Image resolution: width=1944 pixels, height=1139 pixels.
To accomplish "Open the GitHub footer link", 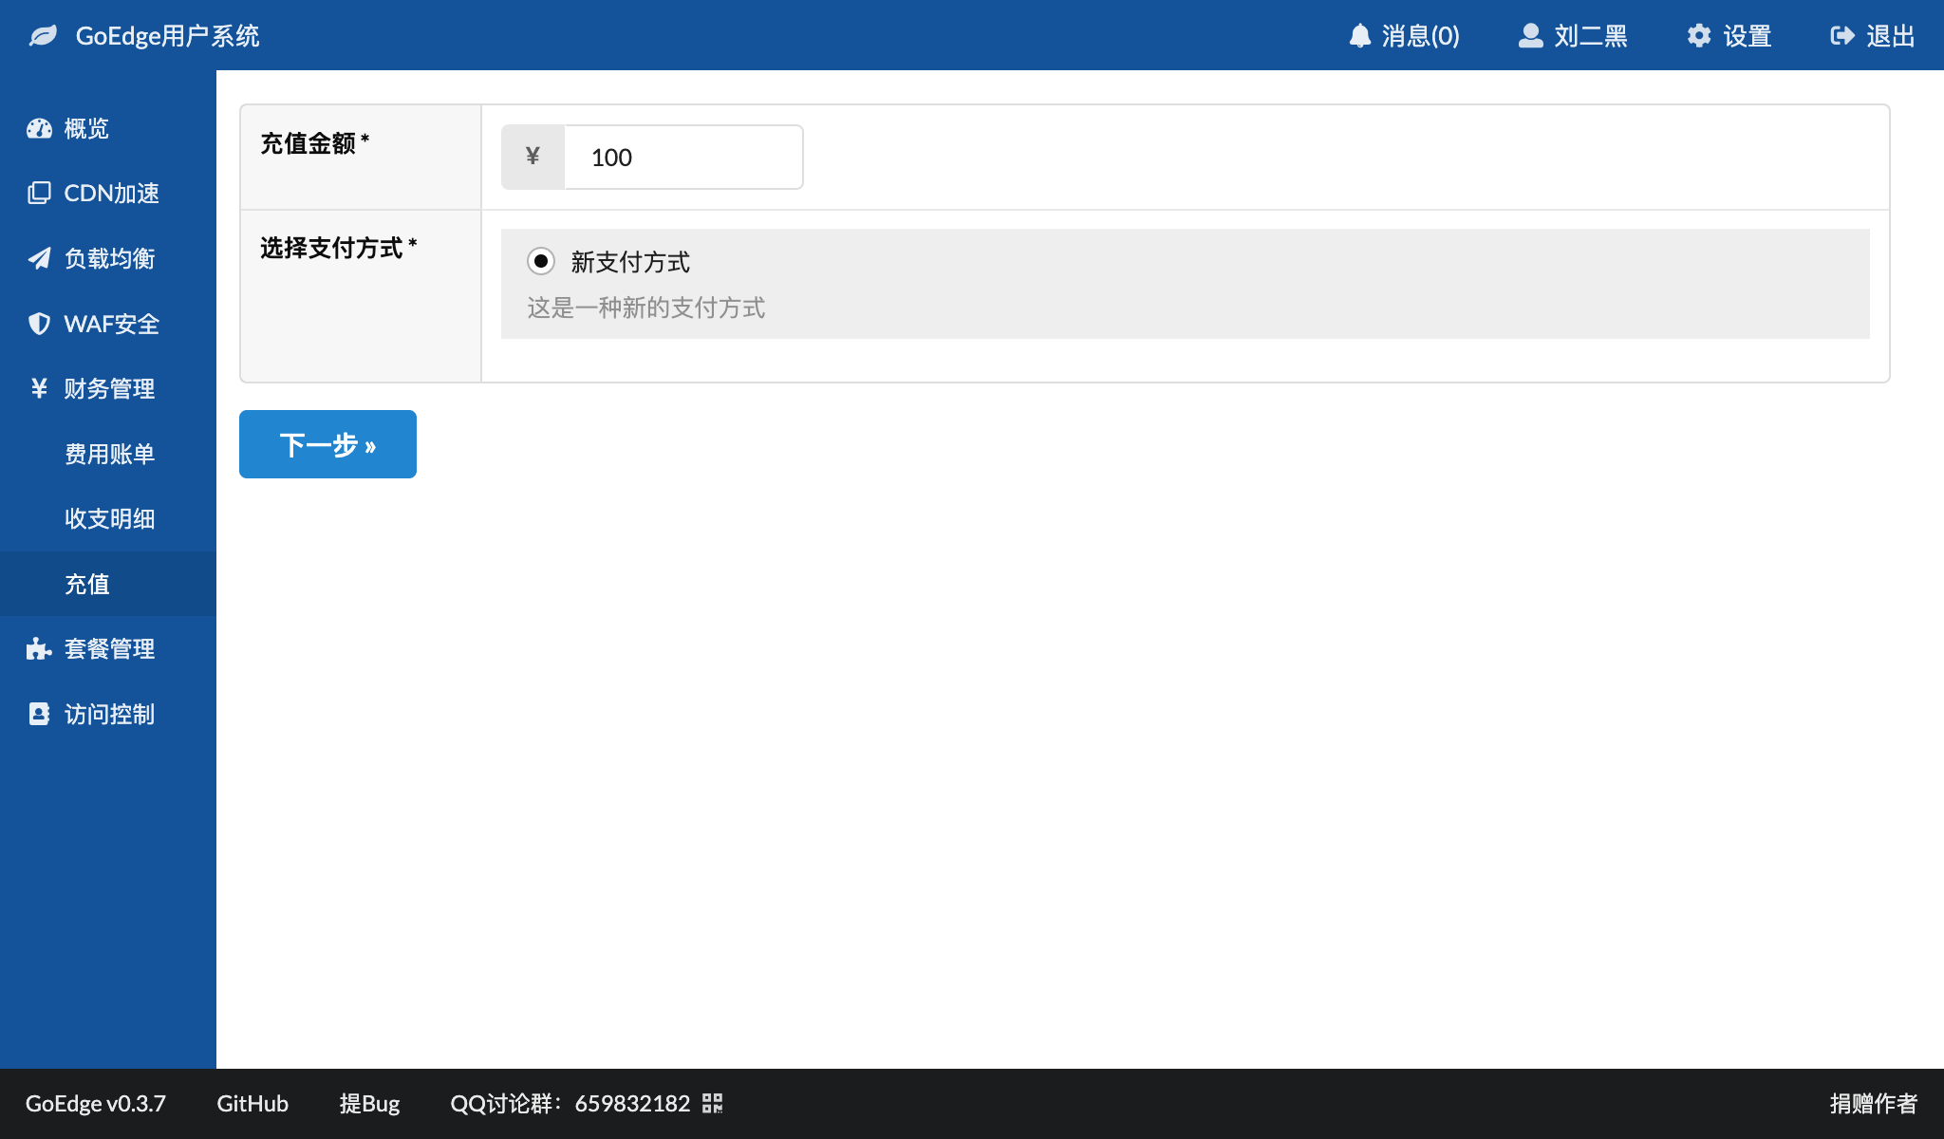I will (252, 1103).
